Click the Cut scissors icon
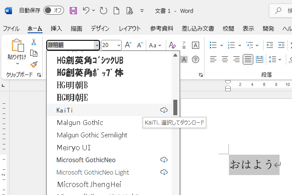The width and height of the screenshot is (292, 195). (34, 42)
